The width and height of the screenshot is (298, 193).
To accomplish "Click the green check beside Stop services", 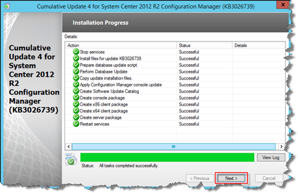I will (x=76, y=52).
